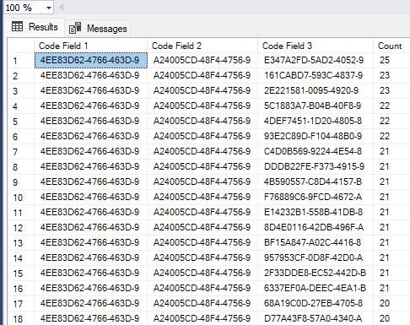410x325 pixels.
Task: Click the grid select-all corner cell
Action: 21,46
